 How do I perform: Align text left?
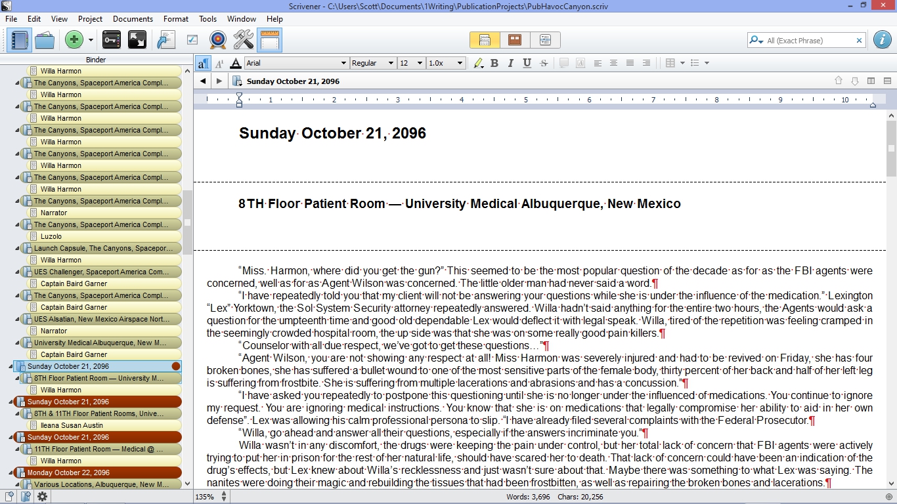[x=598, y=63]
